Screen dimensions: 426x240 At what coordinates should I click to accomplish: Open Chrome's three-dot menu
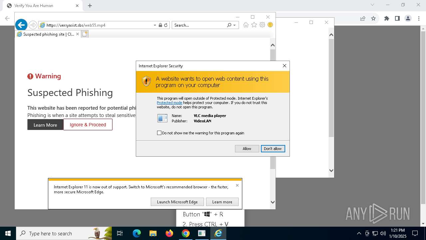(419, 19)
